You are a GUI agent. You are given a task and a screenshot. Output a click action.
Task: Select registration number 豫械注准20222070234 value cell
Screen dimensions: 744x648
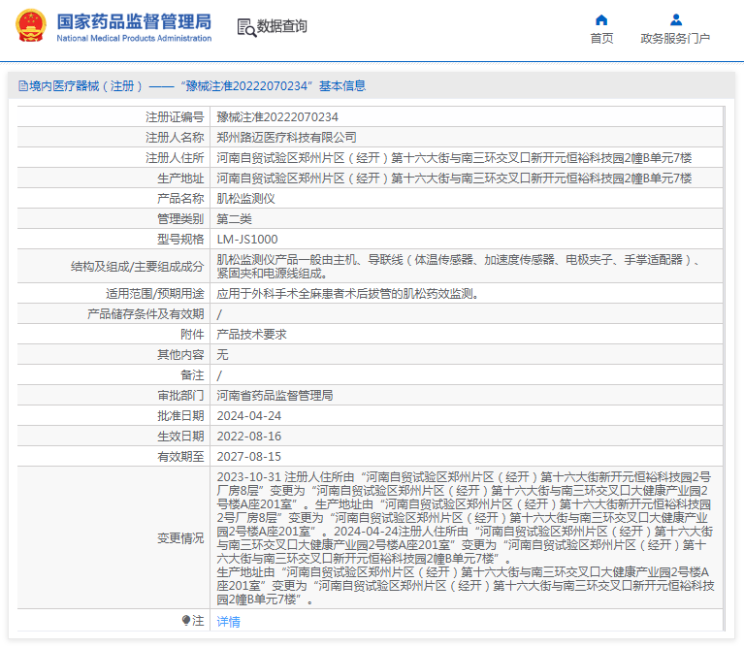tap(277, 117)
